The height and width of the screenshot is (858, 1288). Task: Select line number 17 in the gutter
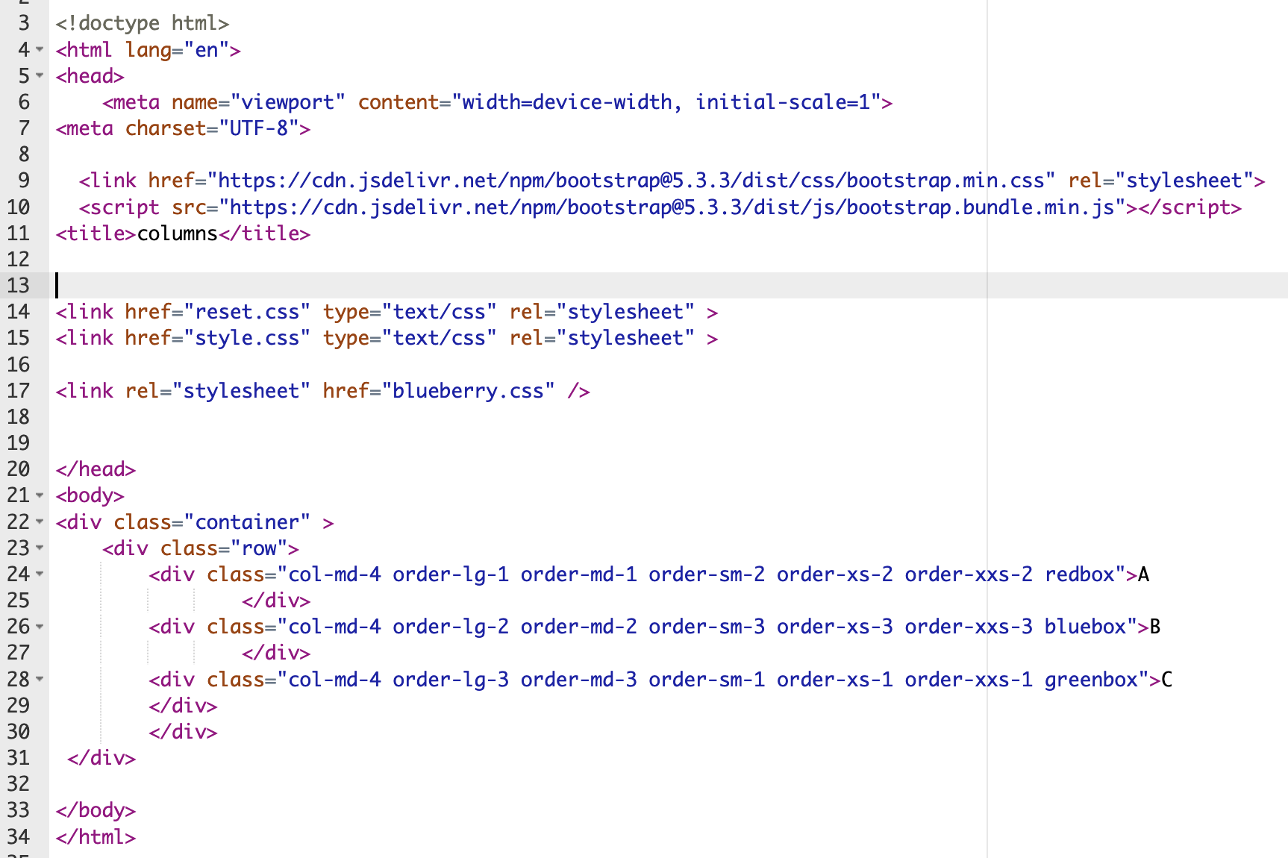click(19, 390)
